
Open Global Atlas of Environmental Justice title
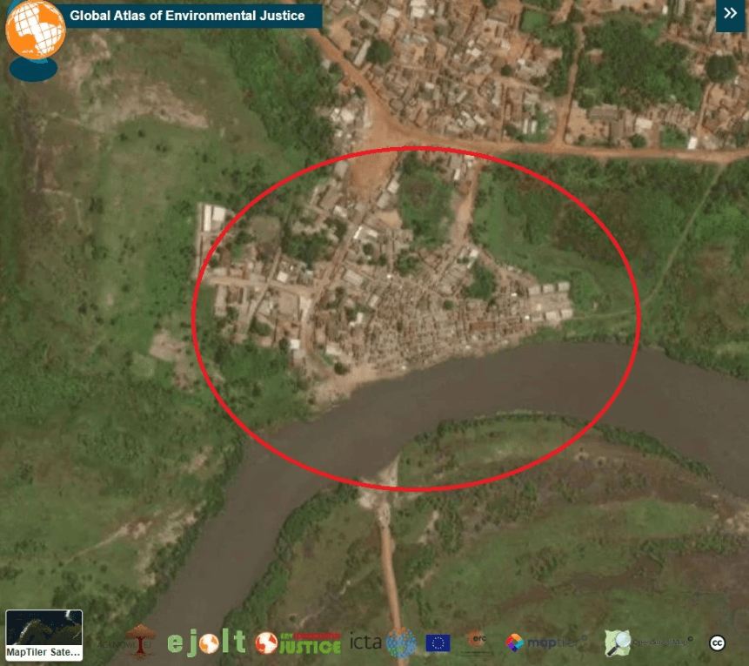tap(187, 16)
